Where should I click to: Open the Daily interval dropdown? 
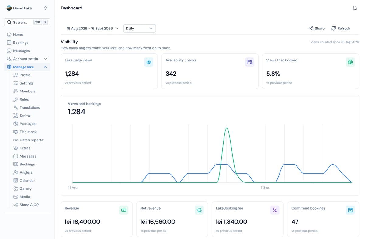pos(140,28)
